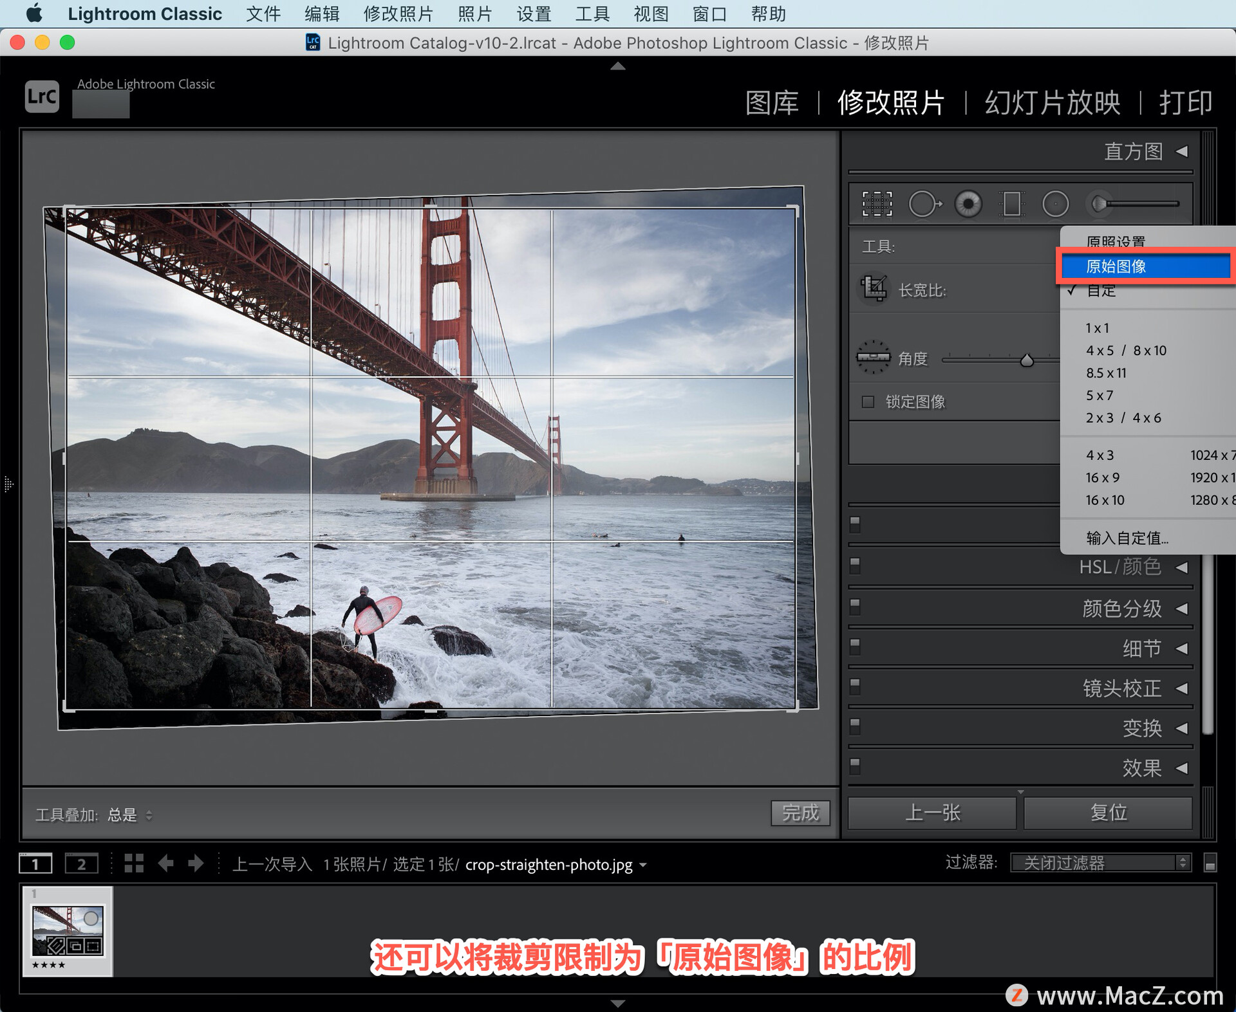The height and width of the screenshot is (1012, 1236).
Task: Expand the Lens Corrections panel
Action: coord(1182,688)
